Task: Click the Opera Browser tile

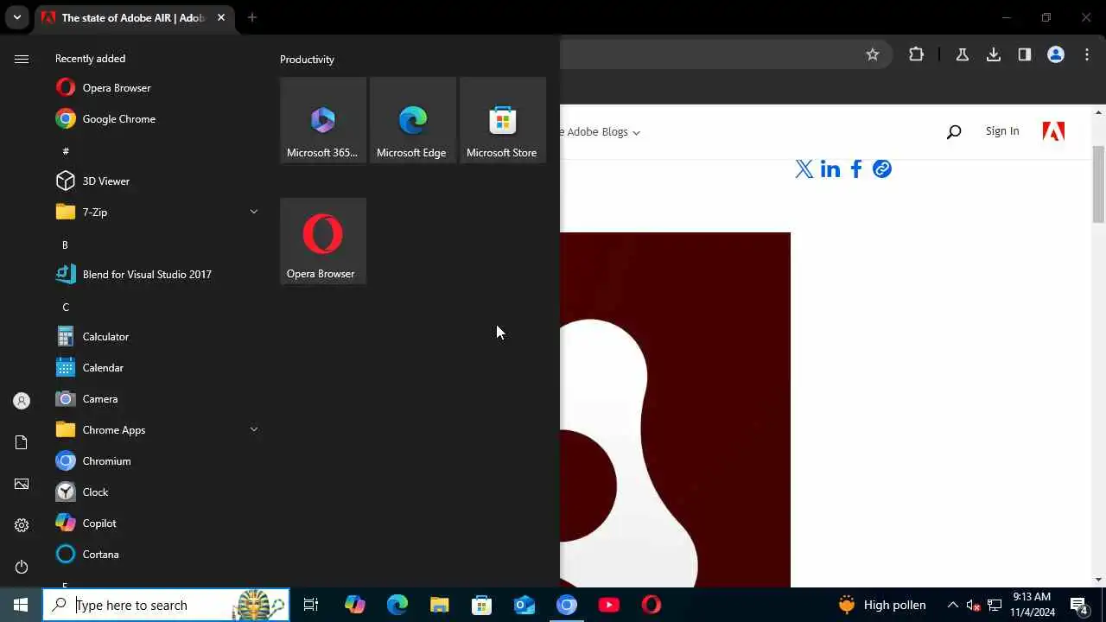Action: click(x=323, y=241)
